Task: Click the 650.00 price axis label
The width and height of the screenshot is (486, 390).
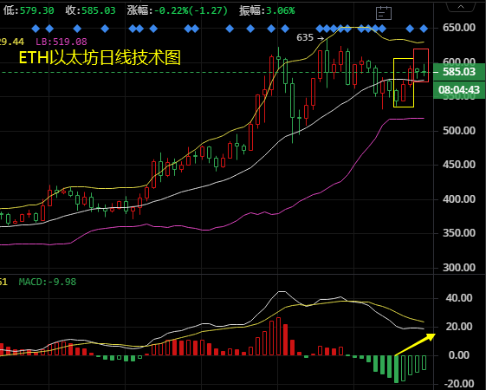Action: [x=459, y=28]
